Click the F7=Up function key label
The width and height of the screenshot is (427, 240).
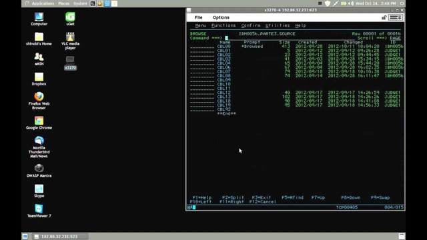pos(318,198)
